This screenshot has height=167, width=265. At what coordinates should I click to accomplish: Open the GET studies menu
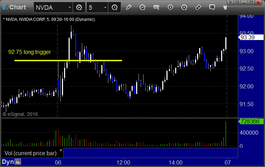click(156, 7)
